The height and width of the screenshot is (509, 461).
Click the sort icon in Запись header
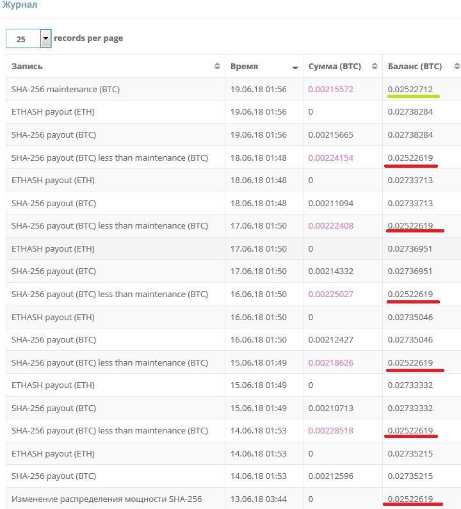coord(217,66)
